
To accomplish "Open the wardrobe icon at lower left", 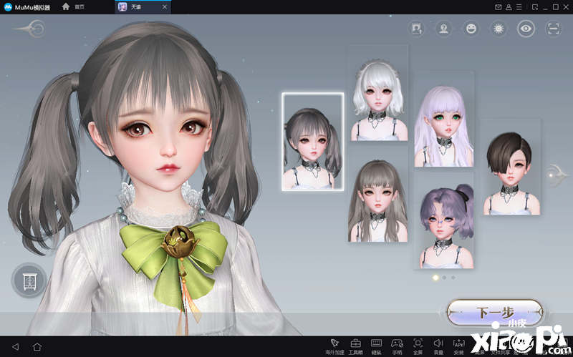I will click(x=29, y=280).
